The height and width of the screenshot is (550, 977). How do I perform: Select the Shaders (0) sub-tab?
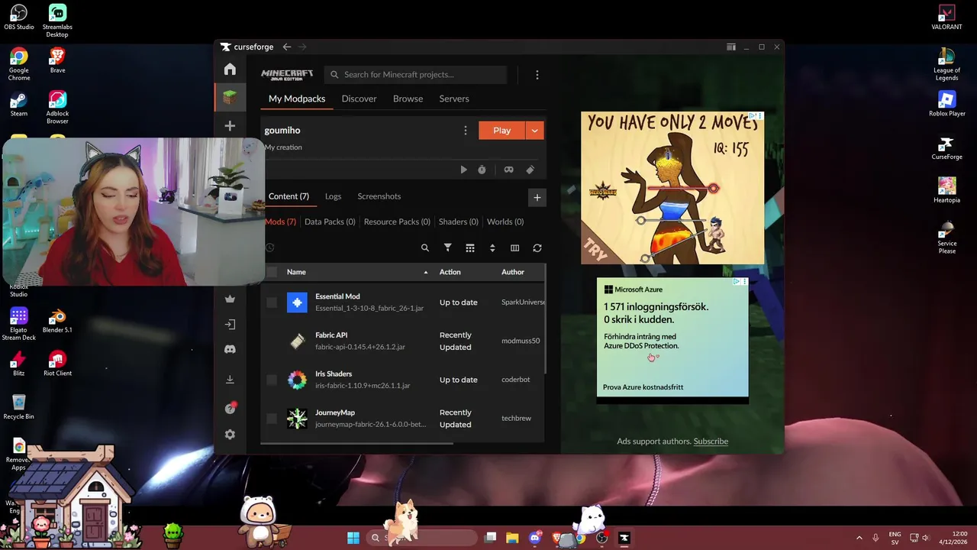pyautogui.click(x=459, y=222)
